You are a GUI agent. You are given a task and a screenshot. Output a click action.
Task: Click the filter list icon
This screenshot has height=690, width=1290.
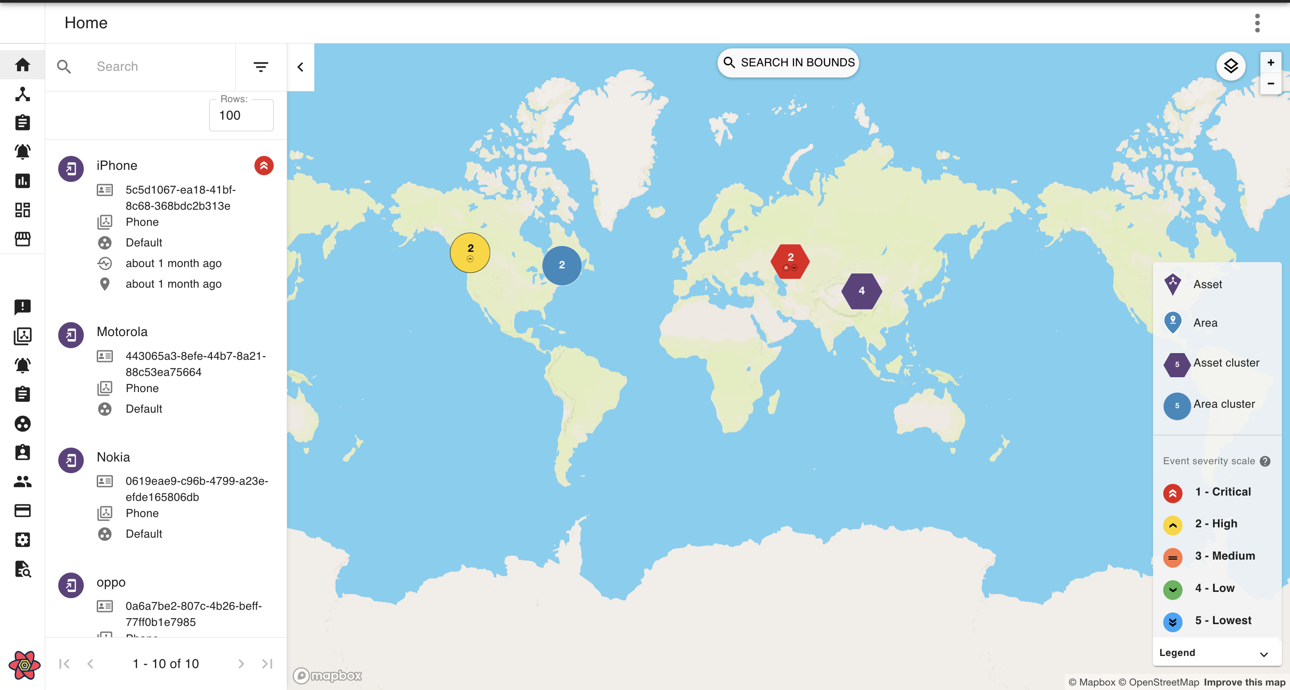(260, 67)
